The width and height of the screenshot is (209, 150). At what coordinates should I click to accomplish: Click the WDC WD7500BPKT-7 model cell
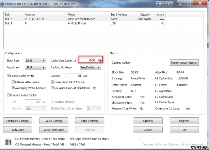(81, 19)
